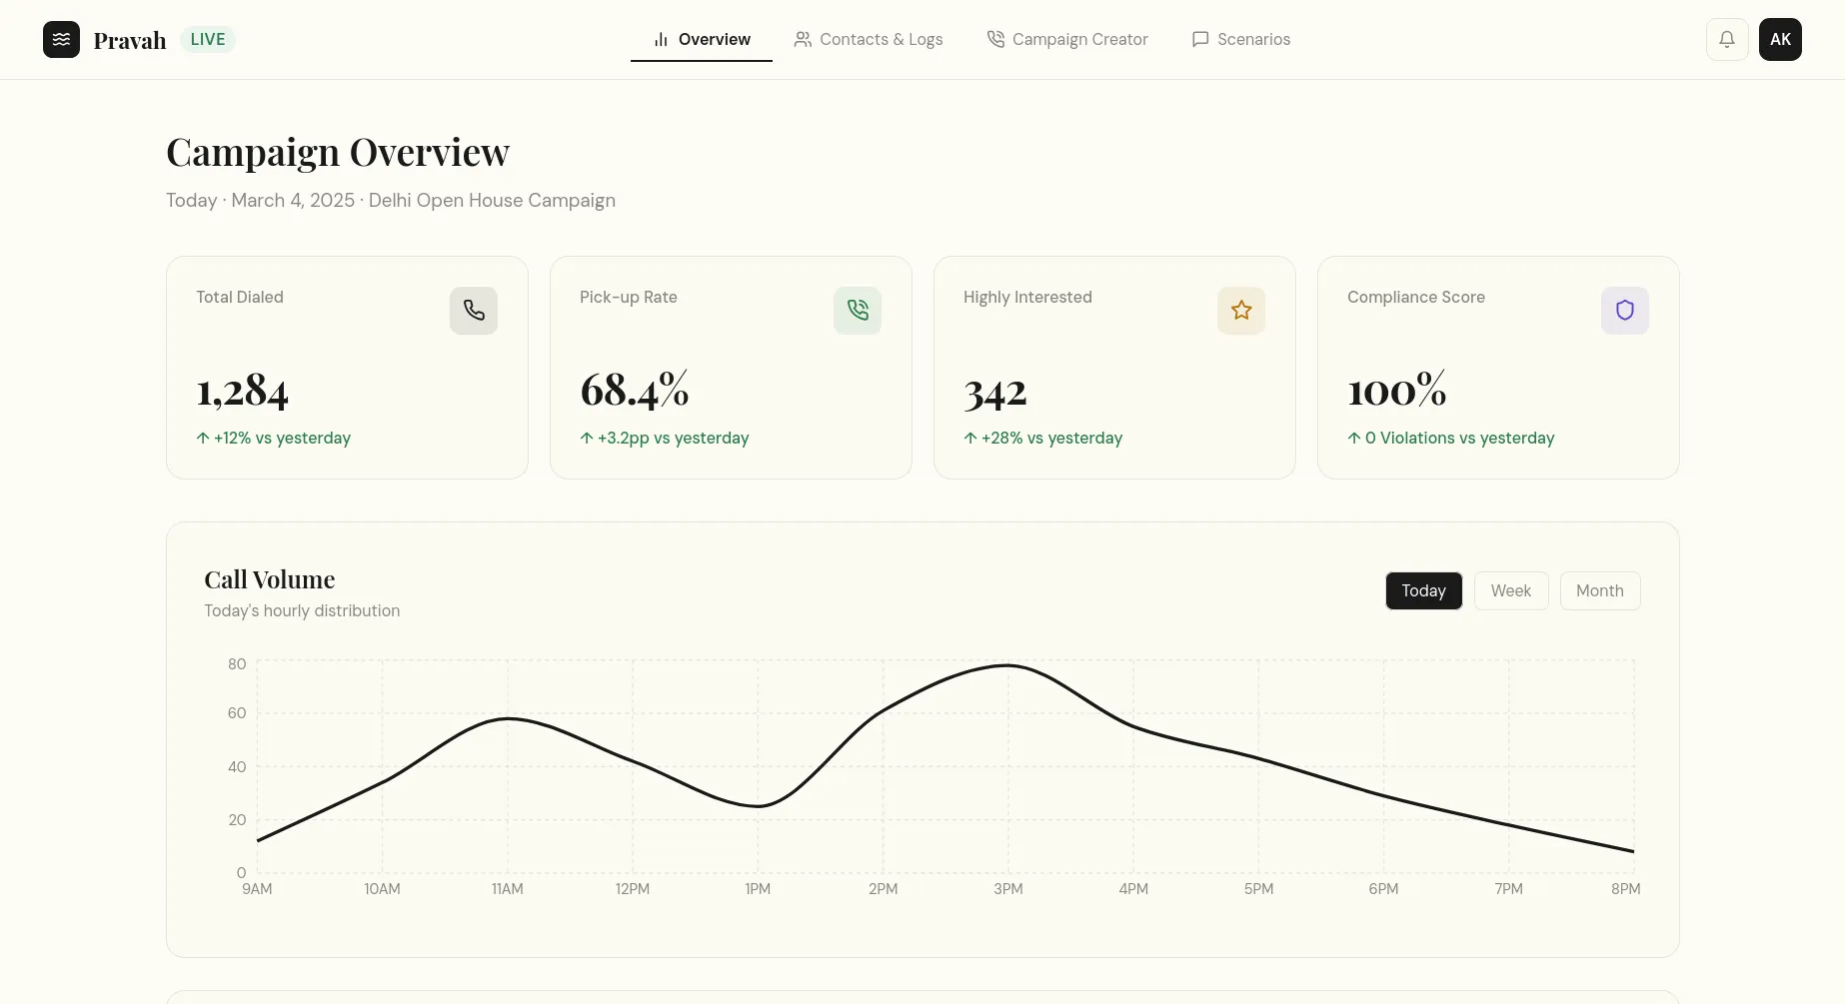Screen dimensions: 1845x1004
Task: Switch Call Volume chart to Month
Action: [x=1599, y=590]
